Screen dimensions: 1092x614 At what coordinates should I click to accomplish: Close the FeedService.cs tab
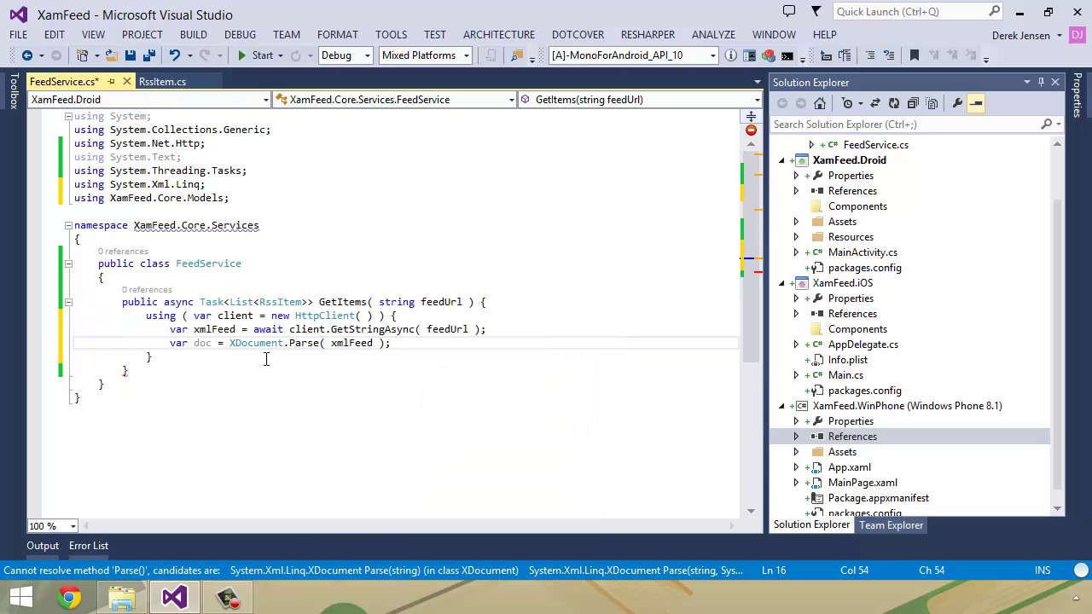[x=126, y=82]
